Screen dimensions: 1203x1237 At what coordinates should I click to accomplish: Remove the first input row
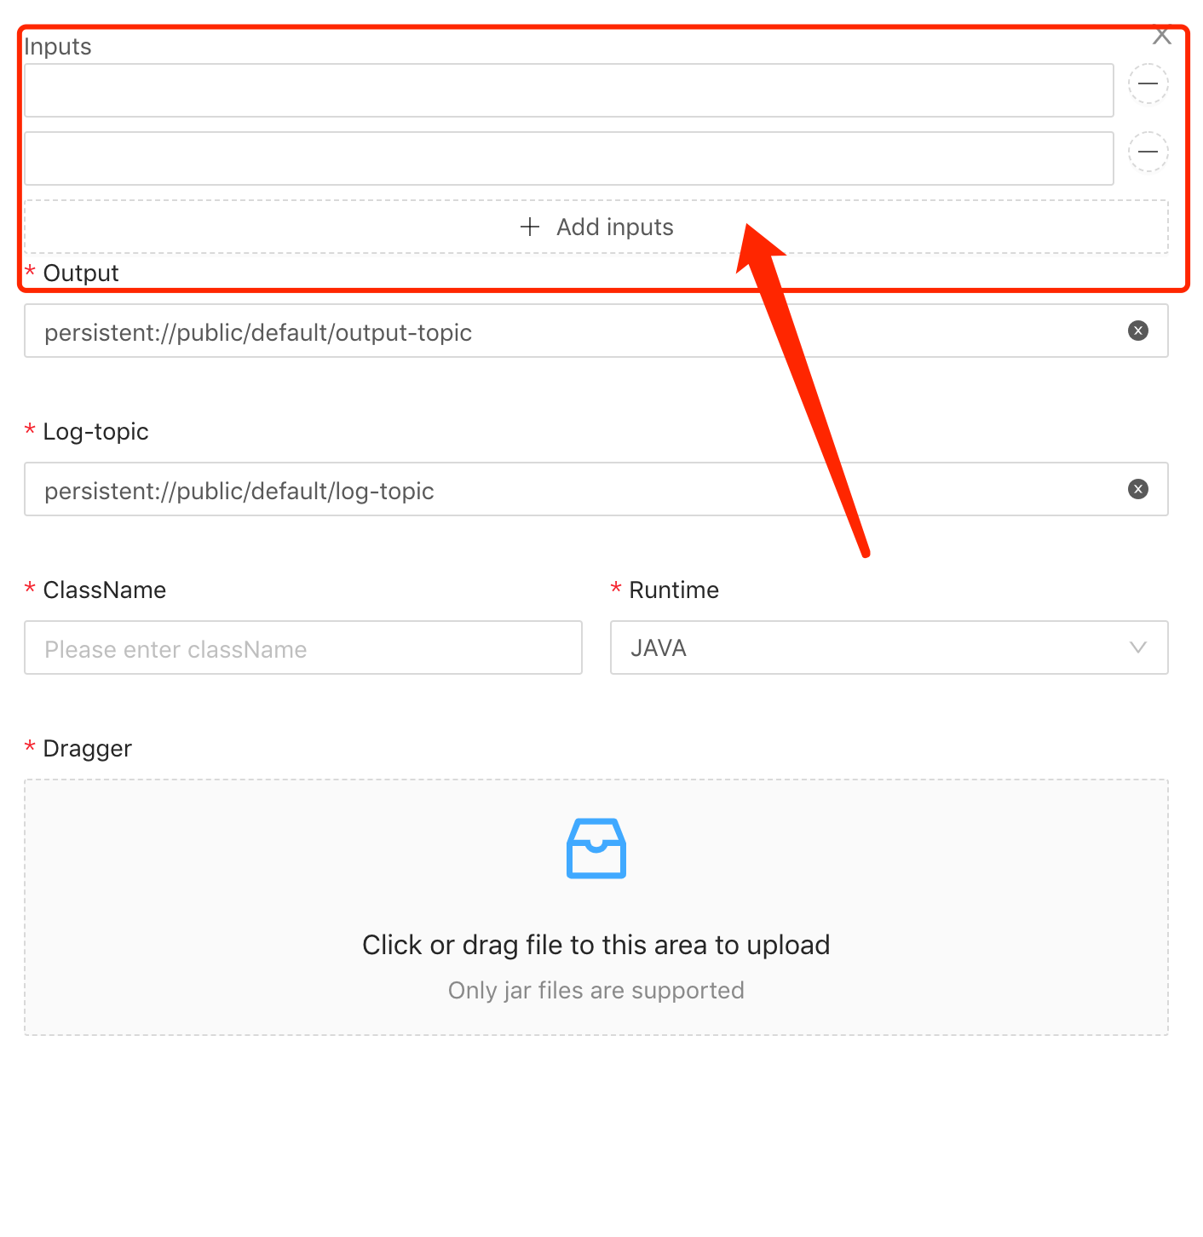[x=1148, y=83]
